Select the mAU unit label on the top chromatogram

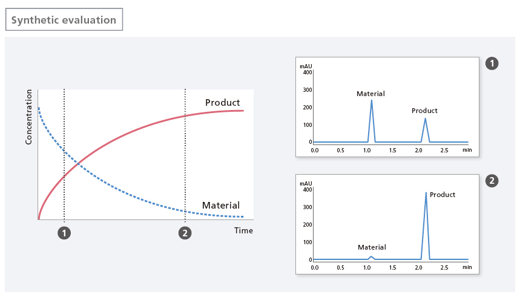(306, 65)
